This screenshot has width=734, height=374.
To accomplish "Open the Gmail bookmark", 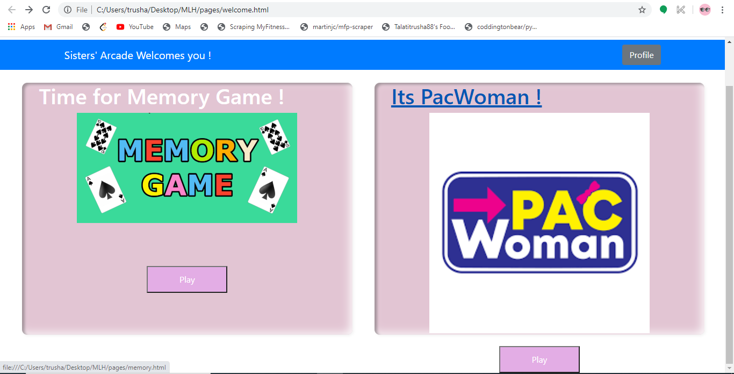I will coord(59,27).
